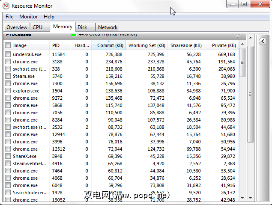Image resolution: width=272 pixels, height=205 pixels.
Task: Sort by Shareable (KB) column header
Action: [x=186, y=45]
